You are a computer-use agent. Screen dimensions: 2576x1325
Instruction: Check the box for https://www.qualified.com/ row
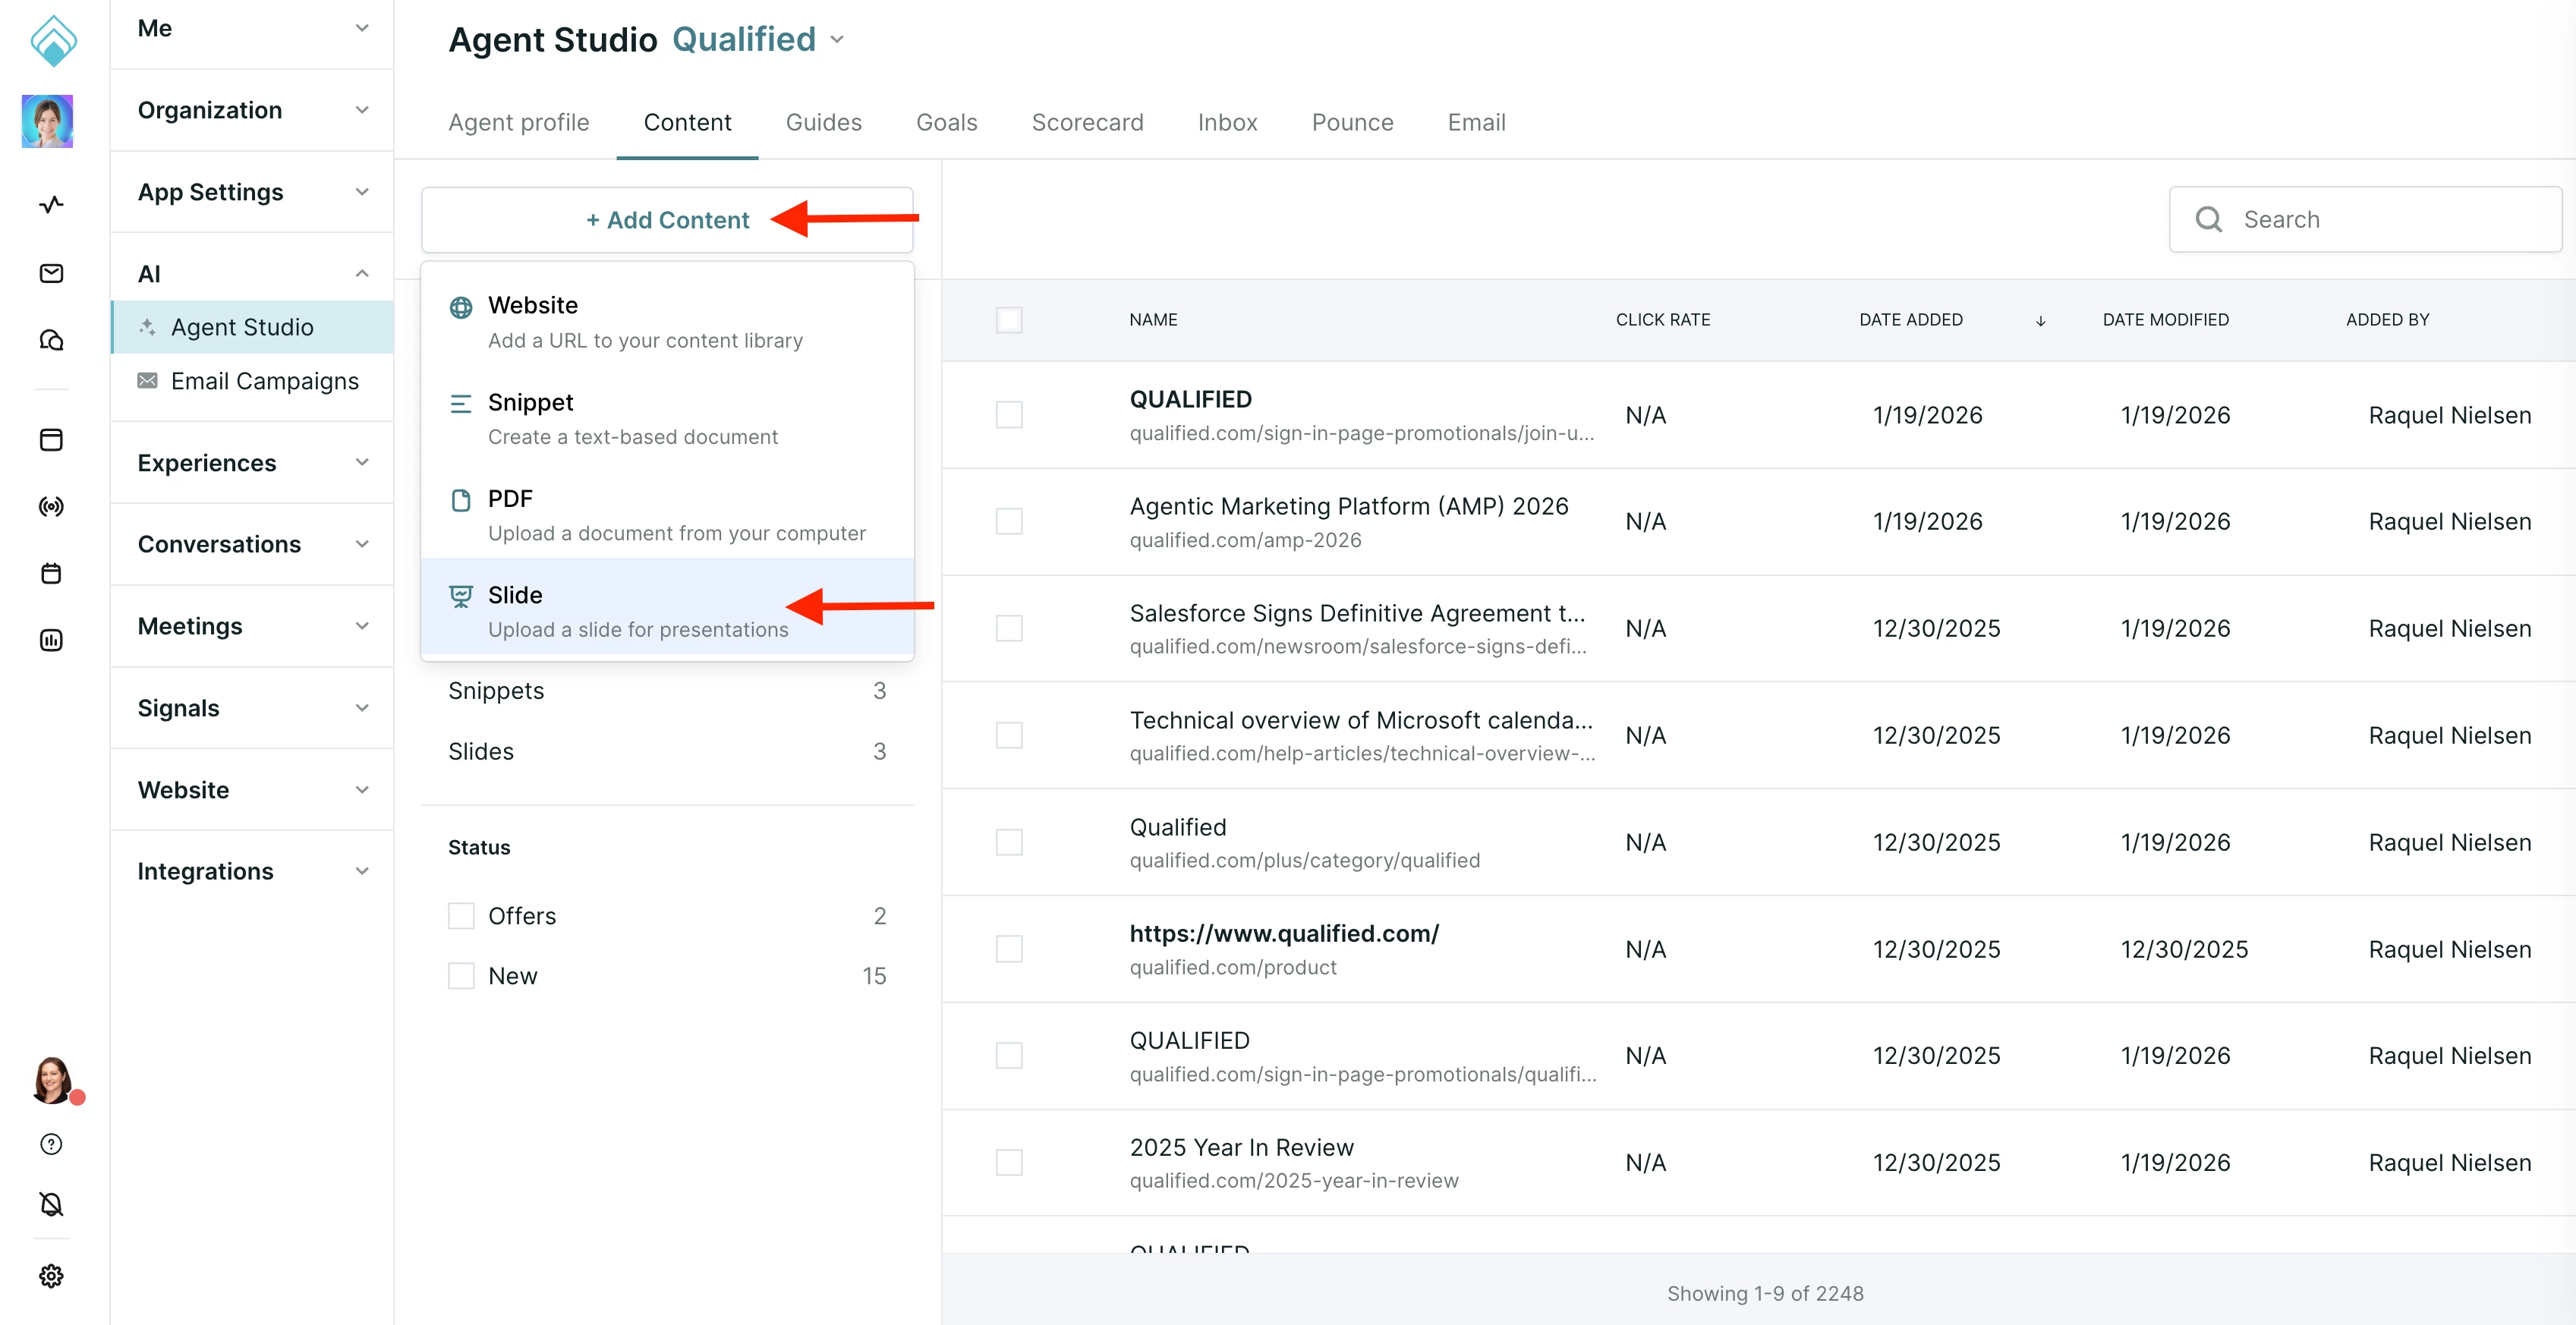coord(1009,949)
